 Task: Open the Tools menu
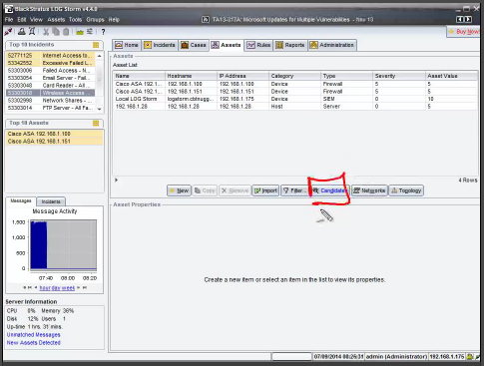(75, 20)
